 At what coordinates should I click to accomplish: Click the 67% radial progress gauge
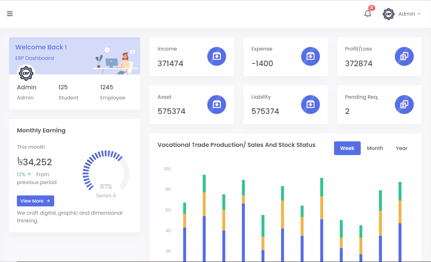point(106,172)
